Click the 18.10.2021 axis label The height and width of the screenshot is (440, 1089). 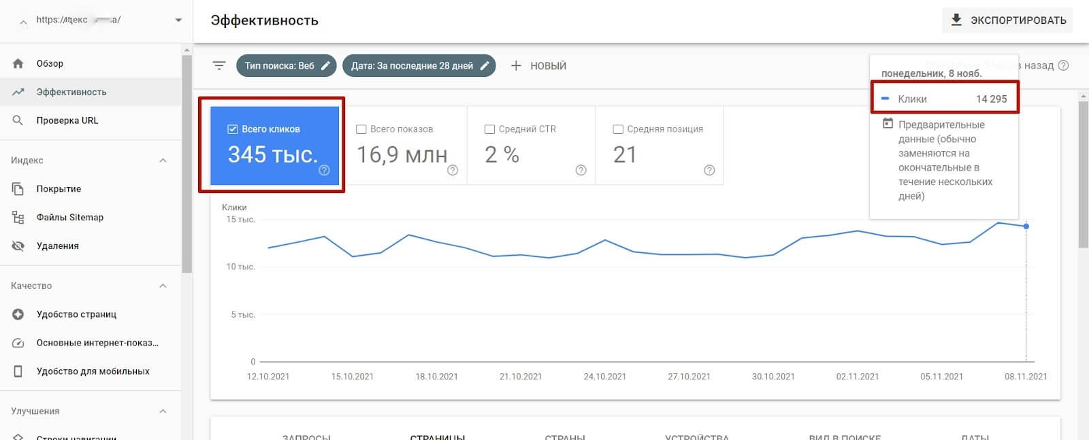coord(437,376)
